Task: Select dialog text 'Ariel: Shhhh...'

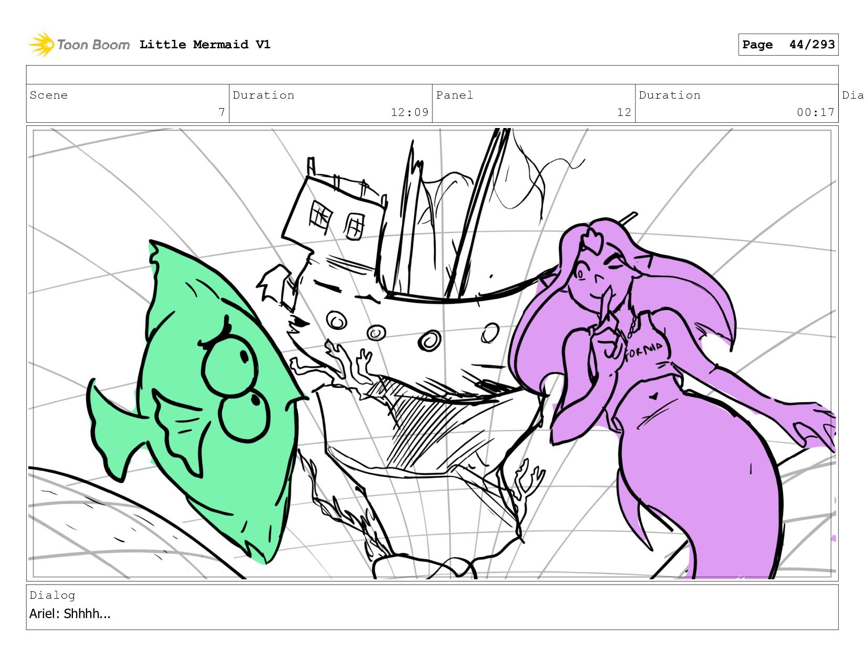Action: (x=70, y=613)
